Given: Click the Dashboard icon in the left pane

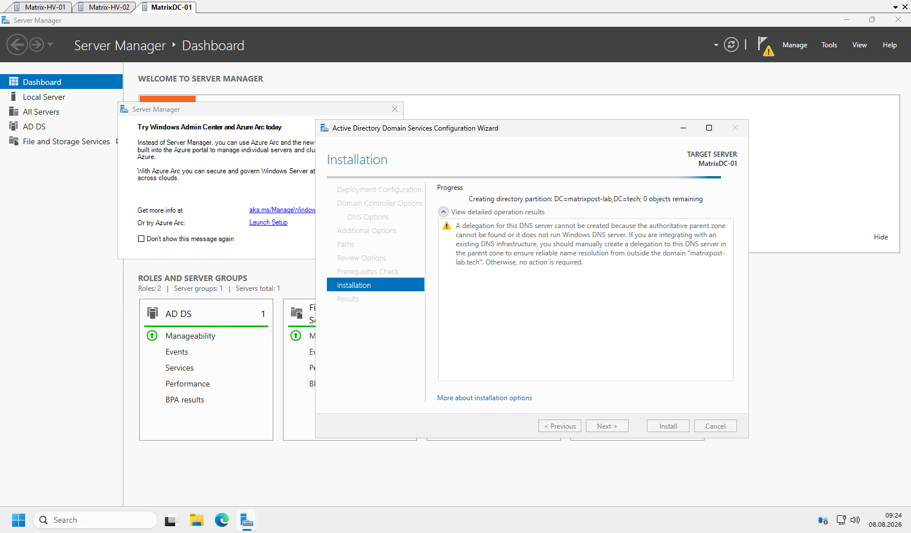Looking at the screenshot, I should (x=14, y=82).
